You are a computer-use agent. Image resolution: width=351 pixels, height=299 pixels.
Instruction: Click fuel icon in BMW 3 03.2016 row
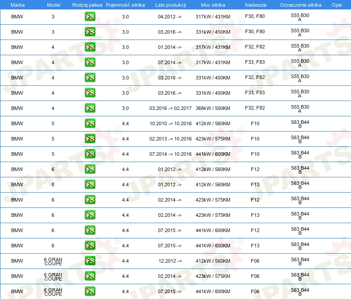pyautogui.click(x=90, y=32)
